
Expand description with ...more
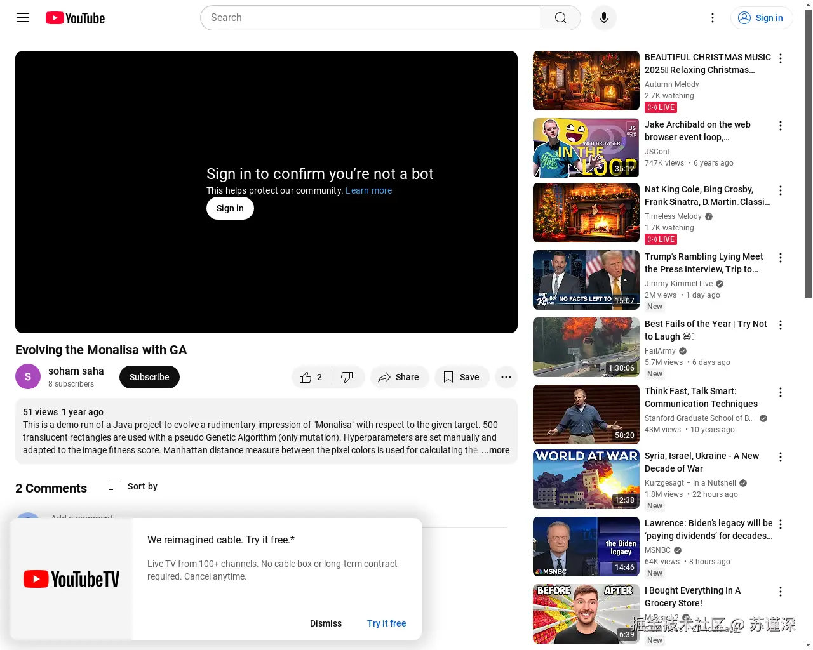click(x=495, y=450)
